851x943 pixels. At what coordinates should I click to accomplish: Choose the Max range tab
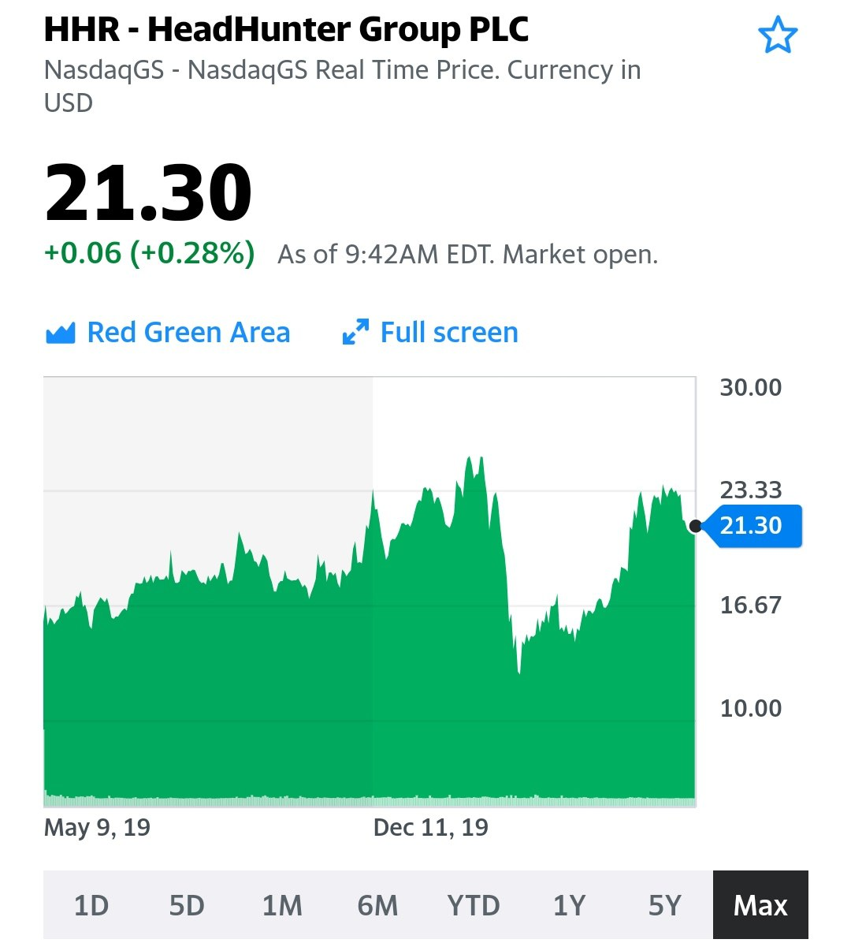point(760,905)
